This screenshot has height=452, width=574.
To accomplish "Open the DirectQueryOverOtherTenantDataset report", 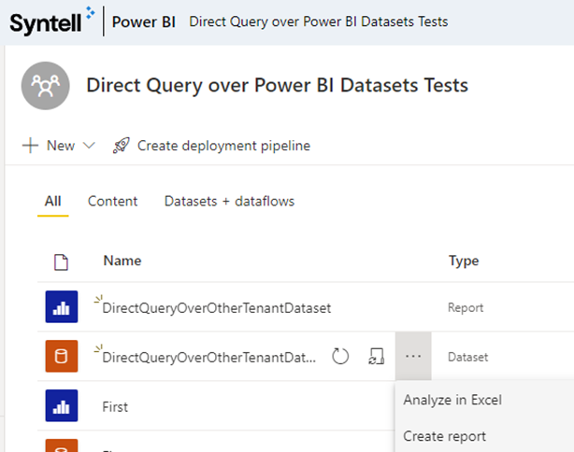I will [x=216, y=308].
